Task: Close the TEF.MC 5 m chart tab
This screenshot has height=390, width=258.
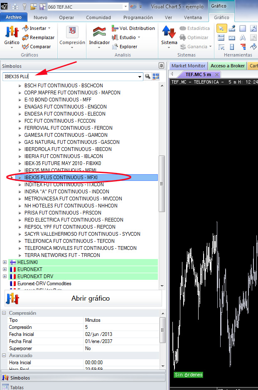Action: point(217,74)
